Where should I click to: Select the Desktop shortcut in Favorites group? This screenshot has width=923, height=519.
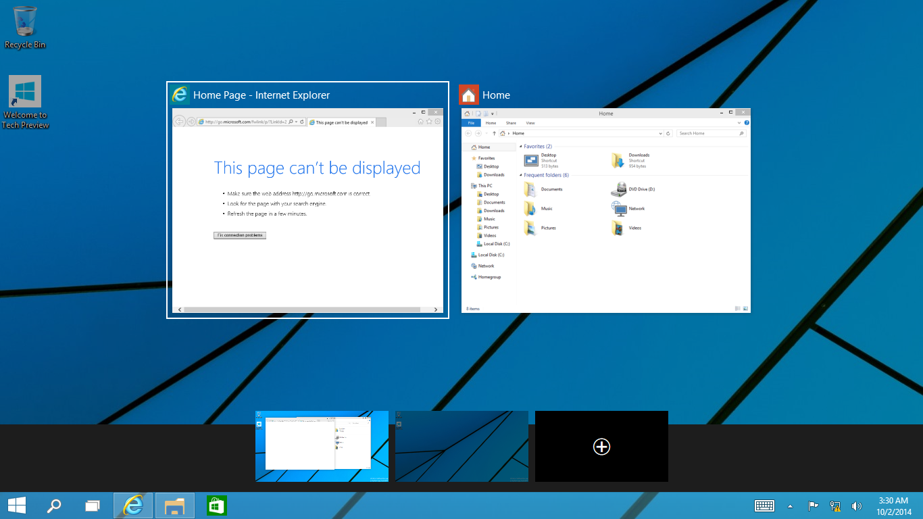pos(541,160)
